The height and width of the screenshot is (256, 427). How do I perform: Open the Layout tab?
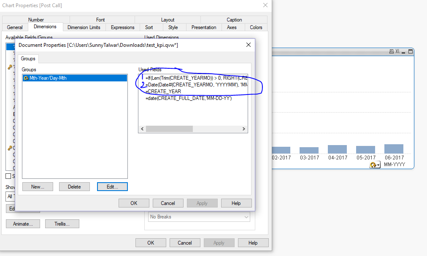click(168, 19)
